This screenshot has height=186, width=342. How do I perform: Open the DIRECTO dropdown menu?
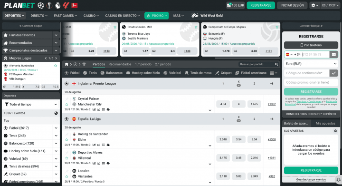(x=39, y=16)
